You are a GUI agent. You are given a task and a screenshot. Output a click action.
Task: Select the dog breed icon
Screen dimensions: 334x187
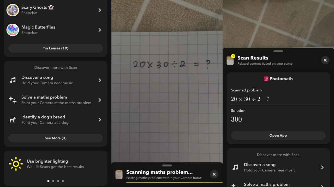[x=13, y=120]
